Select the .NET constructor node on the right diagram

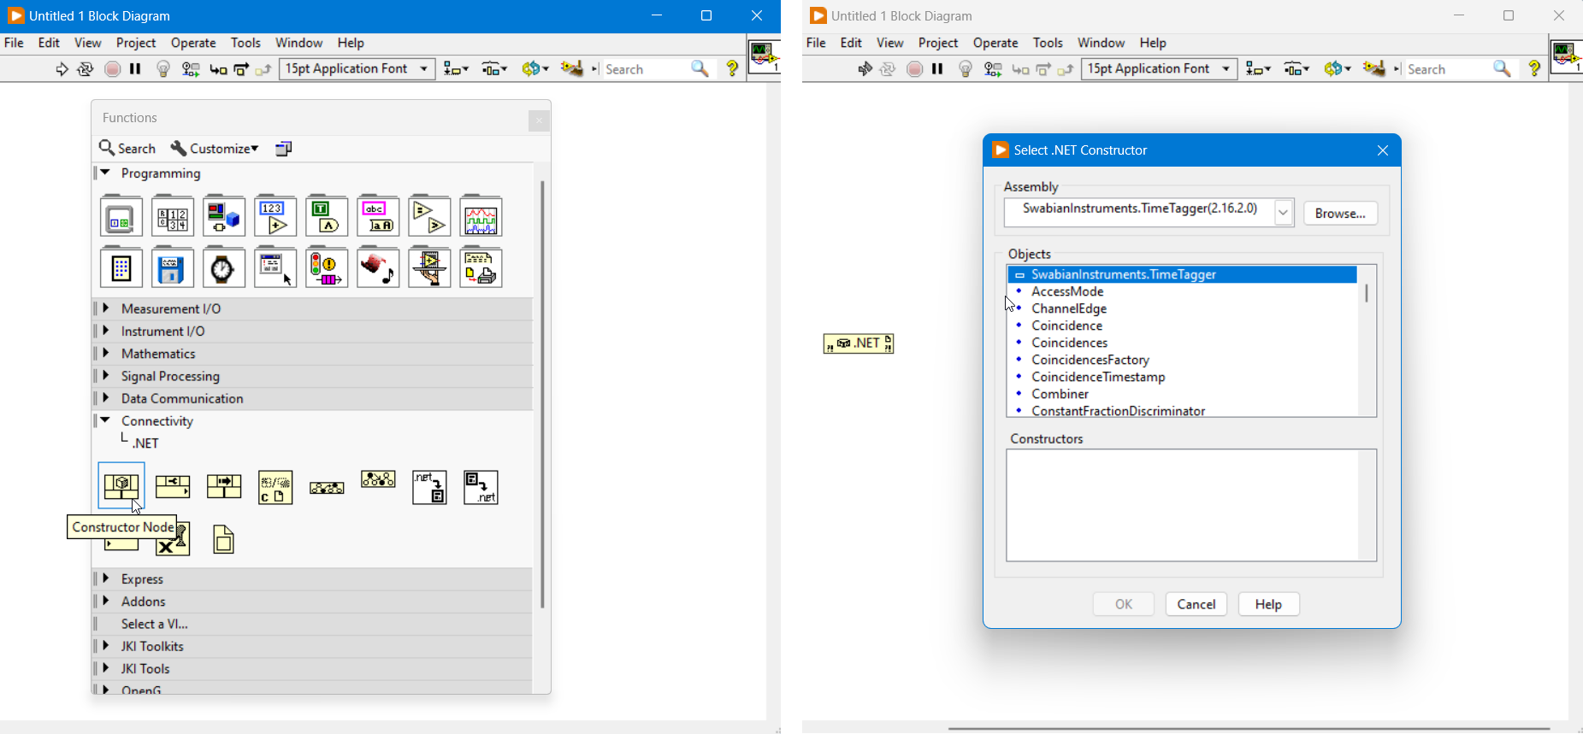click(x=859, y=344)
